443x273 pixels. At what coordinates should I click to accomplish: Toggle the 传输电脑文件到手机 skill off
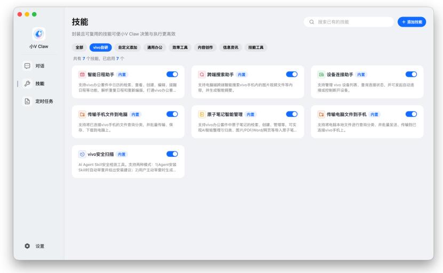(x=411, y=114)
